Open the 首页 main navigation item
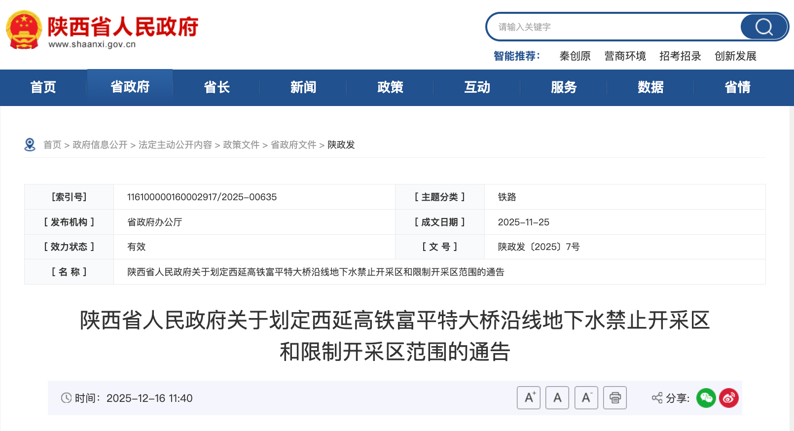This screenshot has height=431, width=794. [43, 87]
